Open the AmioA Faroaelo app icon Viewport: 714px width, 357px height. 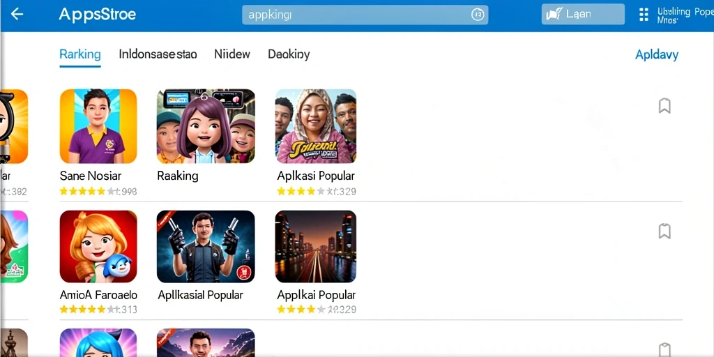[98, 246]
